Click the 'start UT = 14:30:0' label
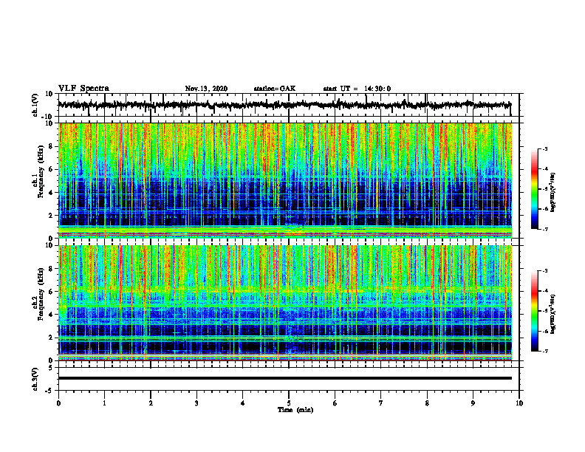The width and height of the screenshot is (585, 452). pos(357,89)
